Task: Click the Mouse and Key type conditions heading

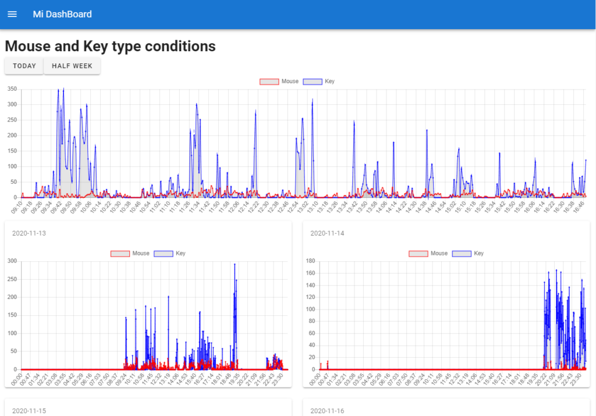Action: [110, 46]
